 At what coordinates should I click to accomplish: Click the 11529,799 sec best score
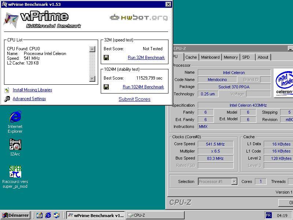click(149, 78)
